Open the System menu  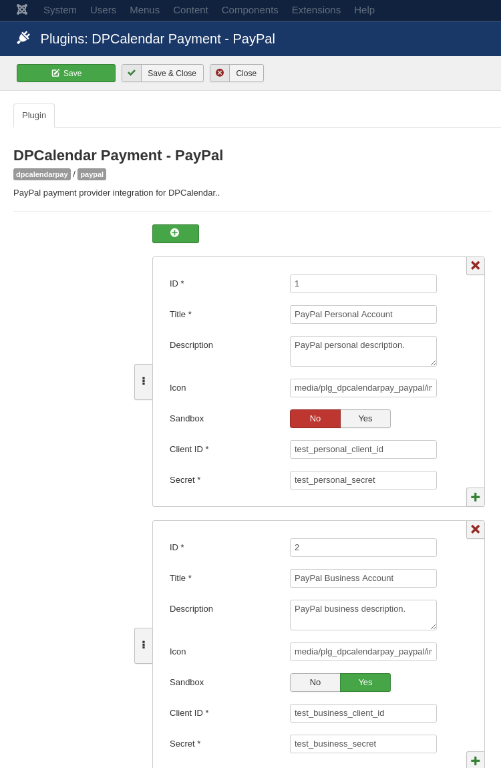(x=60, y=10)
